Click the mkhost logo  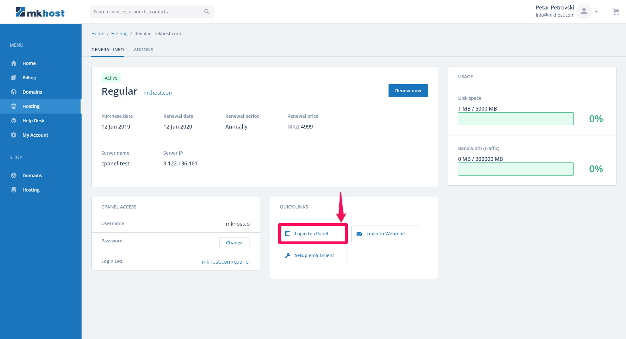pos(40,12)
